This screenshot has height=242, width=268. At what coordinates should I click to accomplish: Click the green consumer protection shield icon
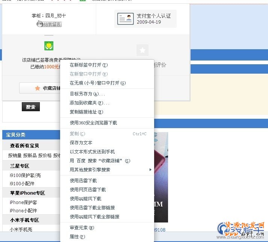pyautogui.click(x=49, y=46)
